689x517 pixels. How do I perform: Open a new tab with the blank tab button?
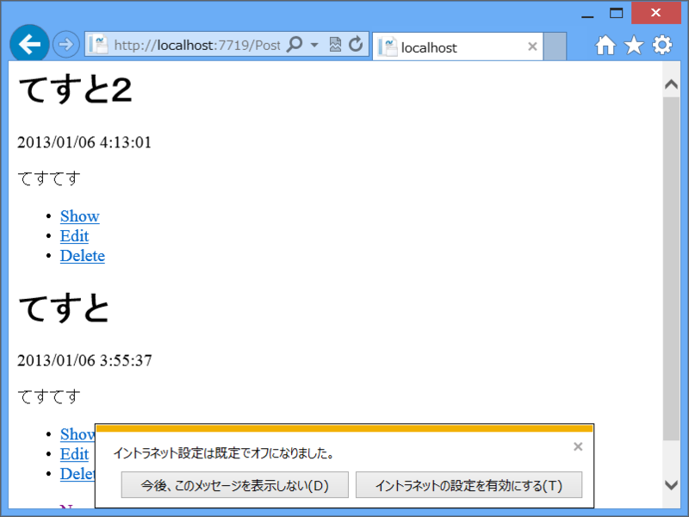click(555, 47)
